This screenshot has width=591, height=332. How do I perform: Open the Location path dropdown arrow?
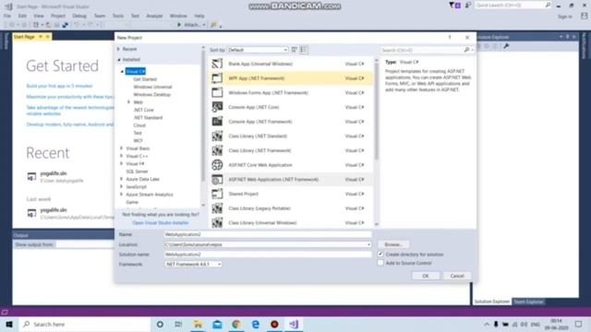tap(368, 244)
